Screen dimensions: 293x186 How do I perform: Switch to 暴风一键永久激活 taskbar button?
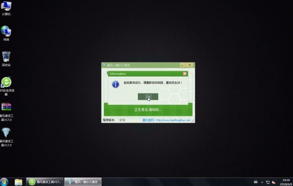(83, 182)
